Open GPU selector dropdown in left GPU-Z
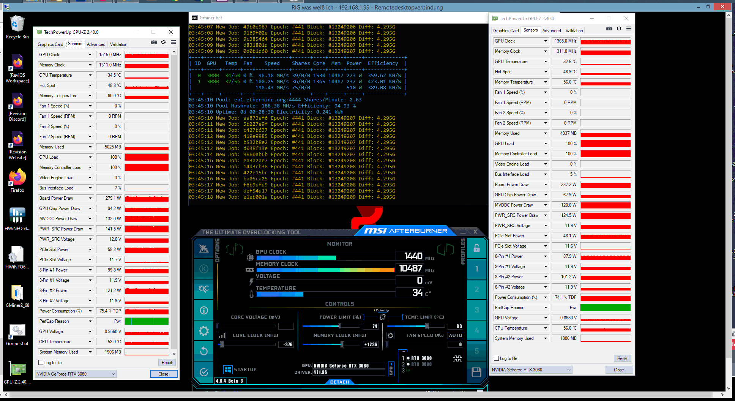This screenshot has width=735, height=401. pyautogui.click(x=76, y=374)
